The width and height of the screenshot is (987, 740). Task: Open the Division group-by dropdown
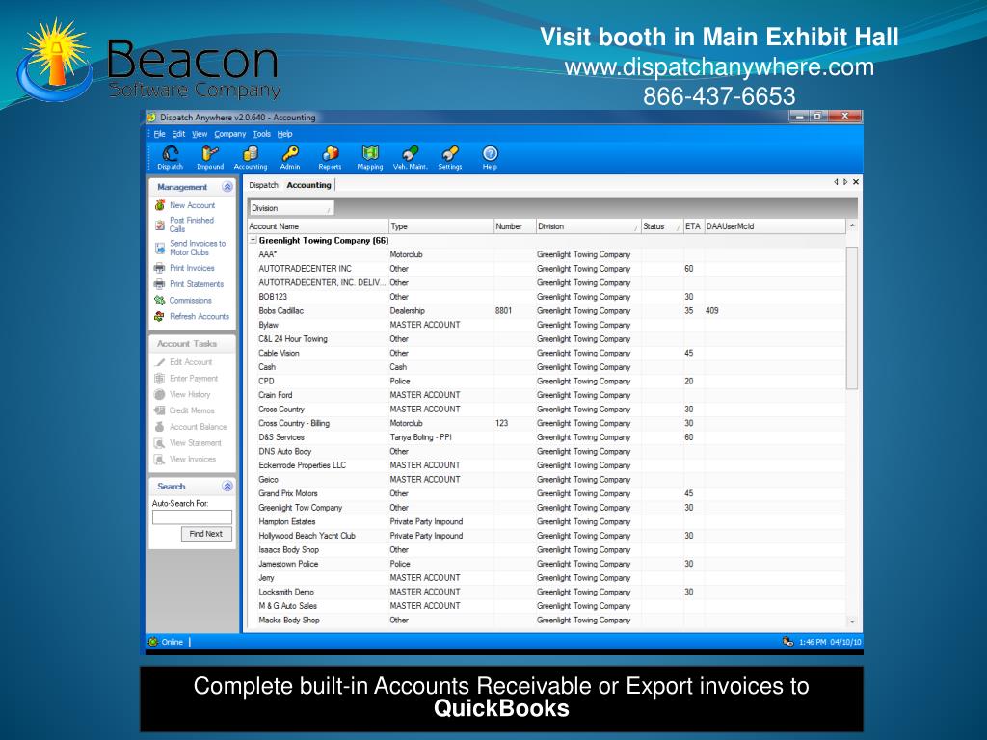click(291, 208)
